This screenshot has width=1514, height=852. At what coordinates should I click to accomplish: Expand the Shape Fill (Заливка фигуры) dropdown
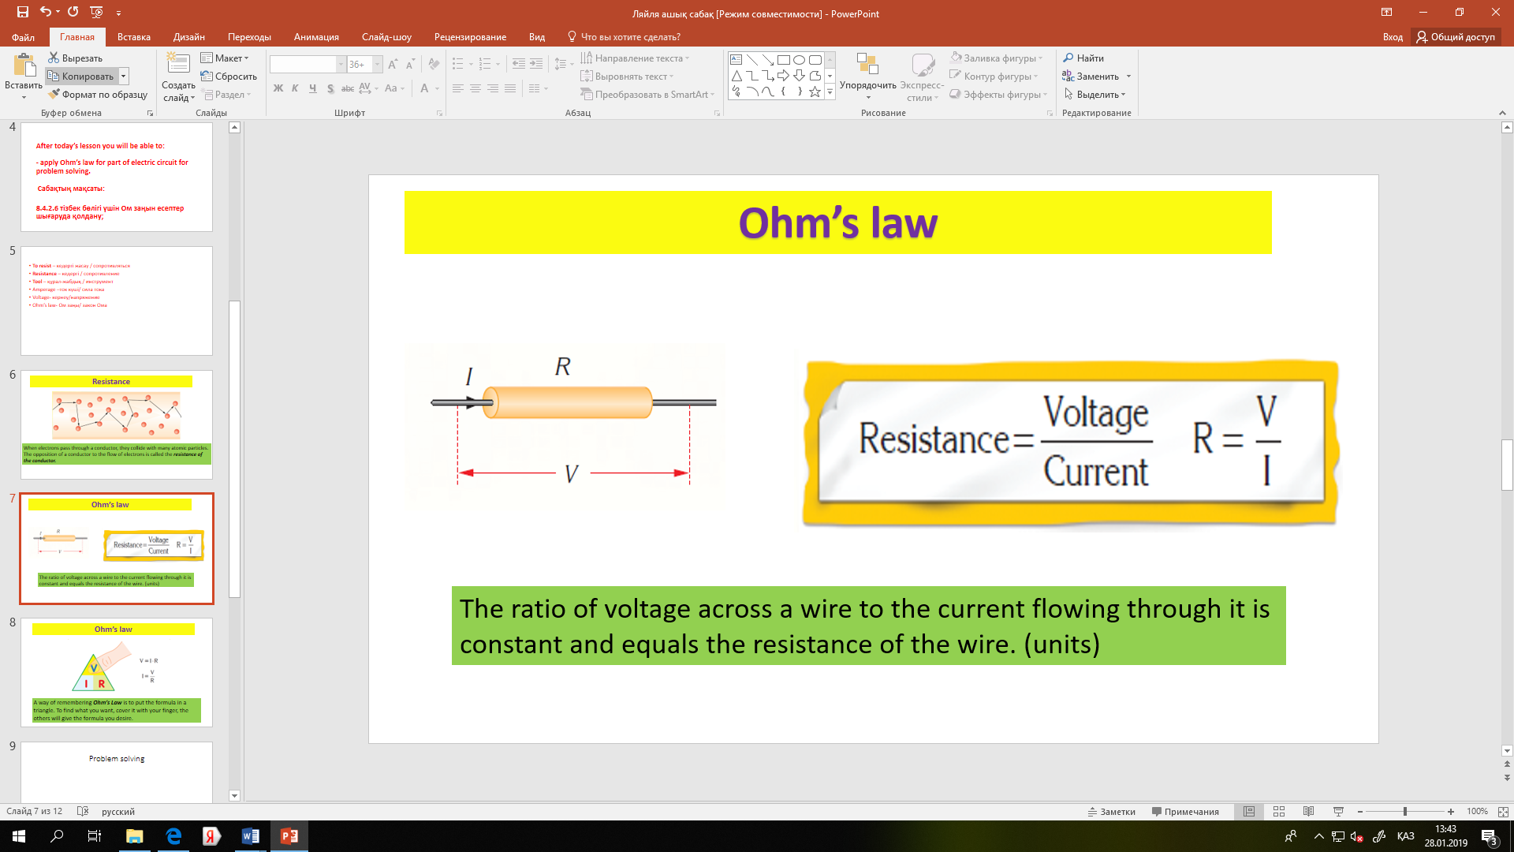pos(1041,58)
